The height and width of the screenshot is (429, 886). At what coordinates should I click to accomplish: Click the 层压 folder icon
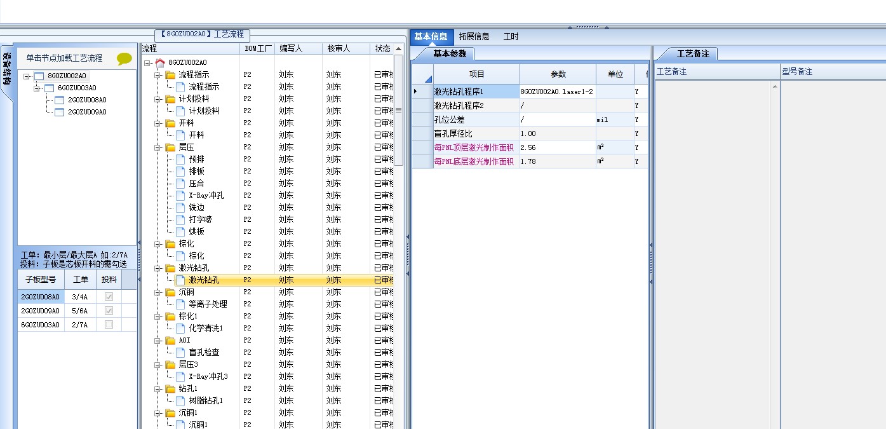(170, 147)
